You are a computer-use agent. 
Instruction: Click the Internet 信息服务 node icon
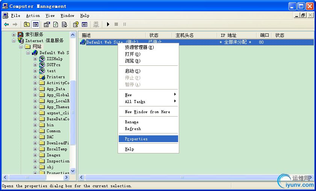click(21, 41)
